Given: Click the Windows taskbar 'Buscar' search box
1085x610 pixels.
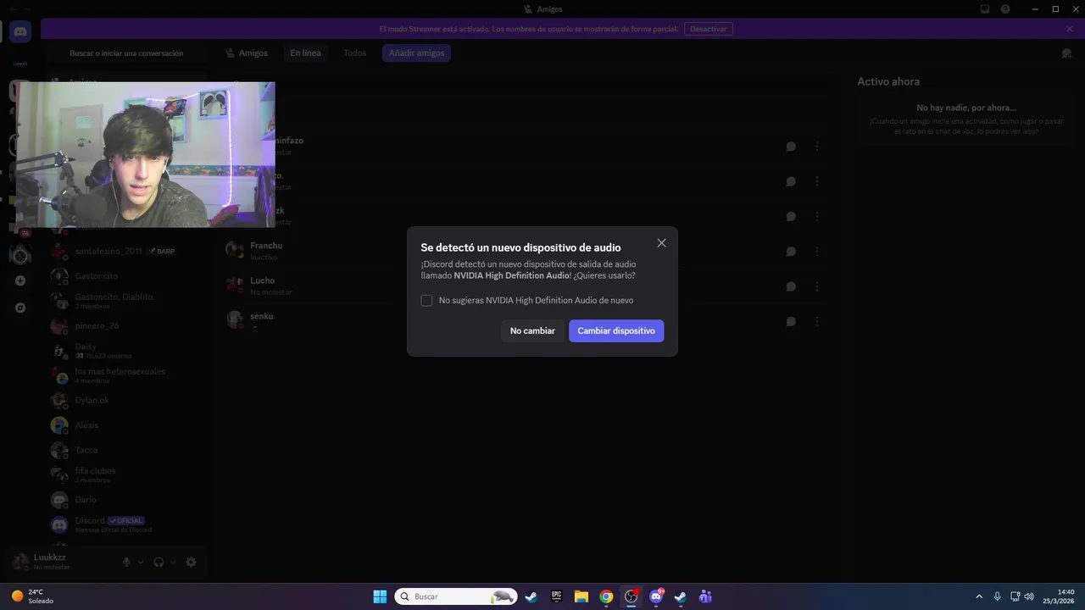Looking at the screenshot, I should click(456, 596).
